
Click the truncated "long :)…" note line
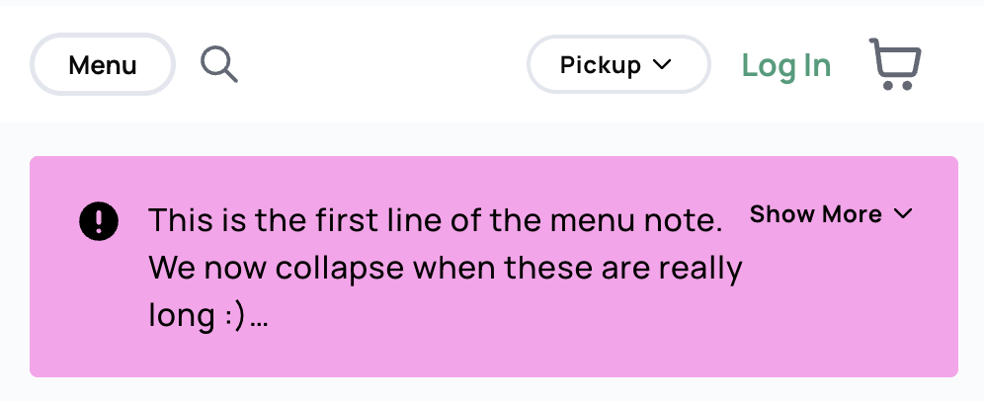tap(208, 317)
